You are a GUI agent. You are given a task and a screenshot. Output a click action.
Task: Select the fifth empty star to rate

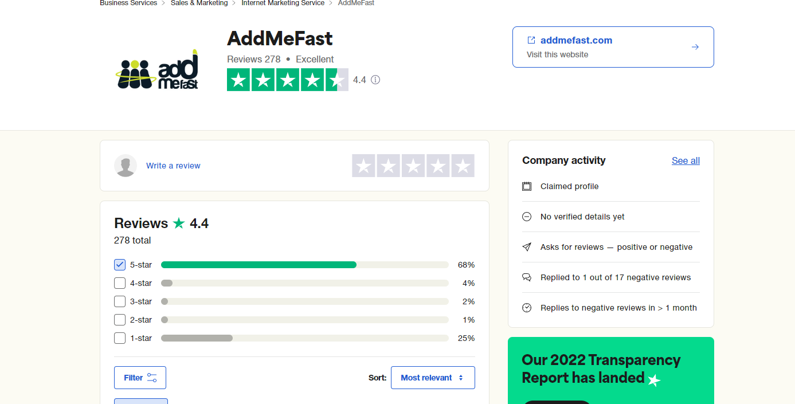pyautogui.click(x=463, y=166)
